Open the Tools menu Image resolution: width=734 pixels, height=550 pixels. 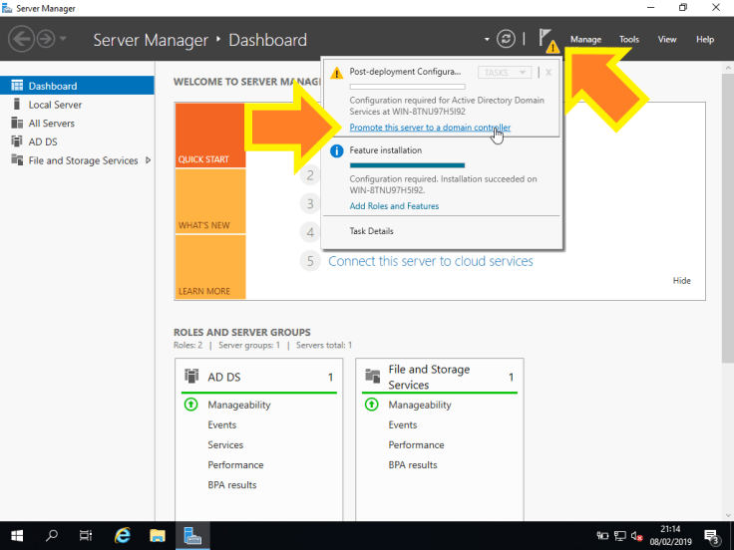pos(628,40)
